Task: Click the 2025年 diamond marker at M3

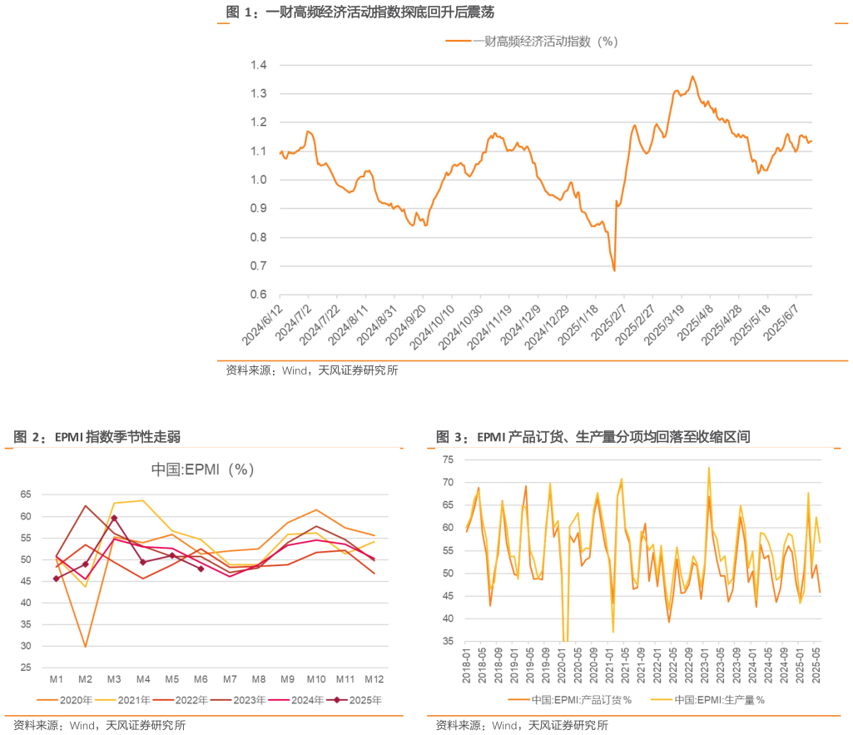Action: 114,518
